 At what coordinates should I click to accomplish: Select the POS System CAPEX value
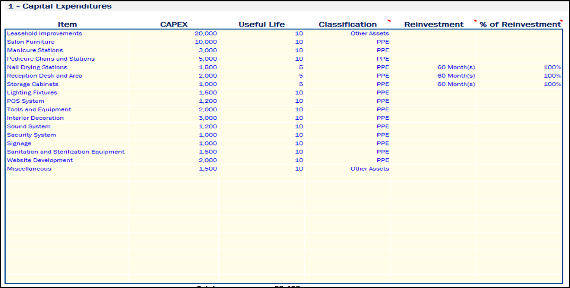point(207,101)
